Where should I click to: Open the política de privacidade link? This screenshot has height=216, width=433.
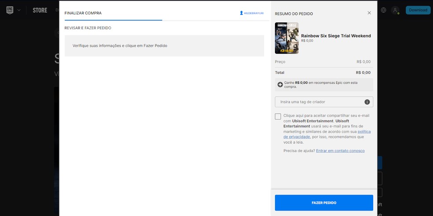click(327, 134)
